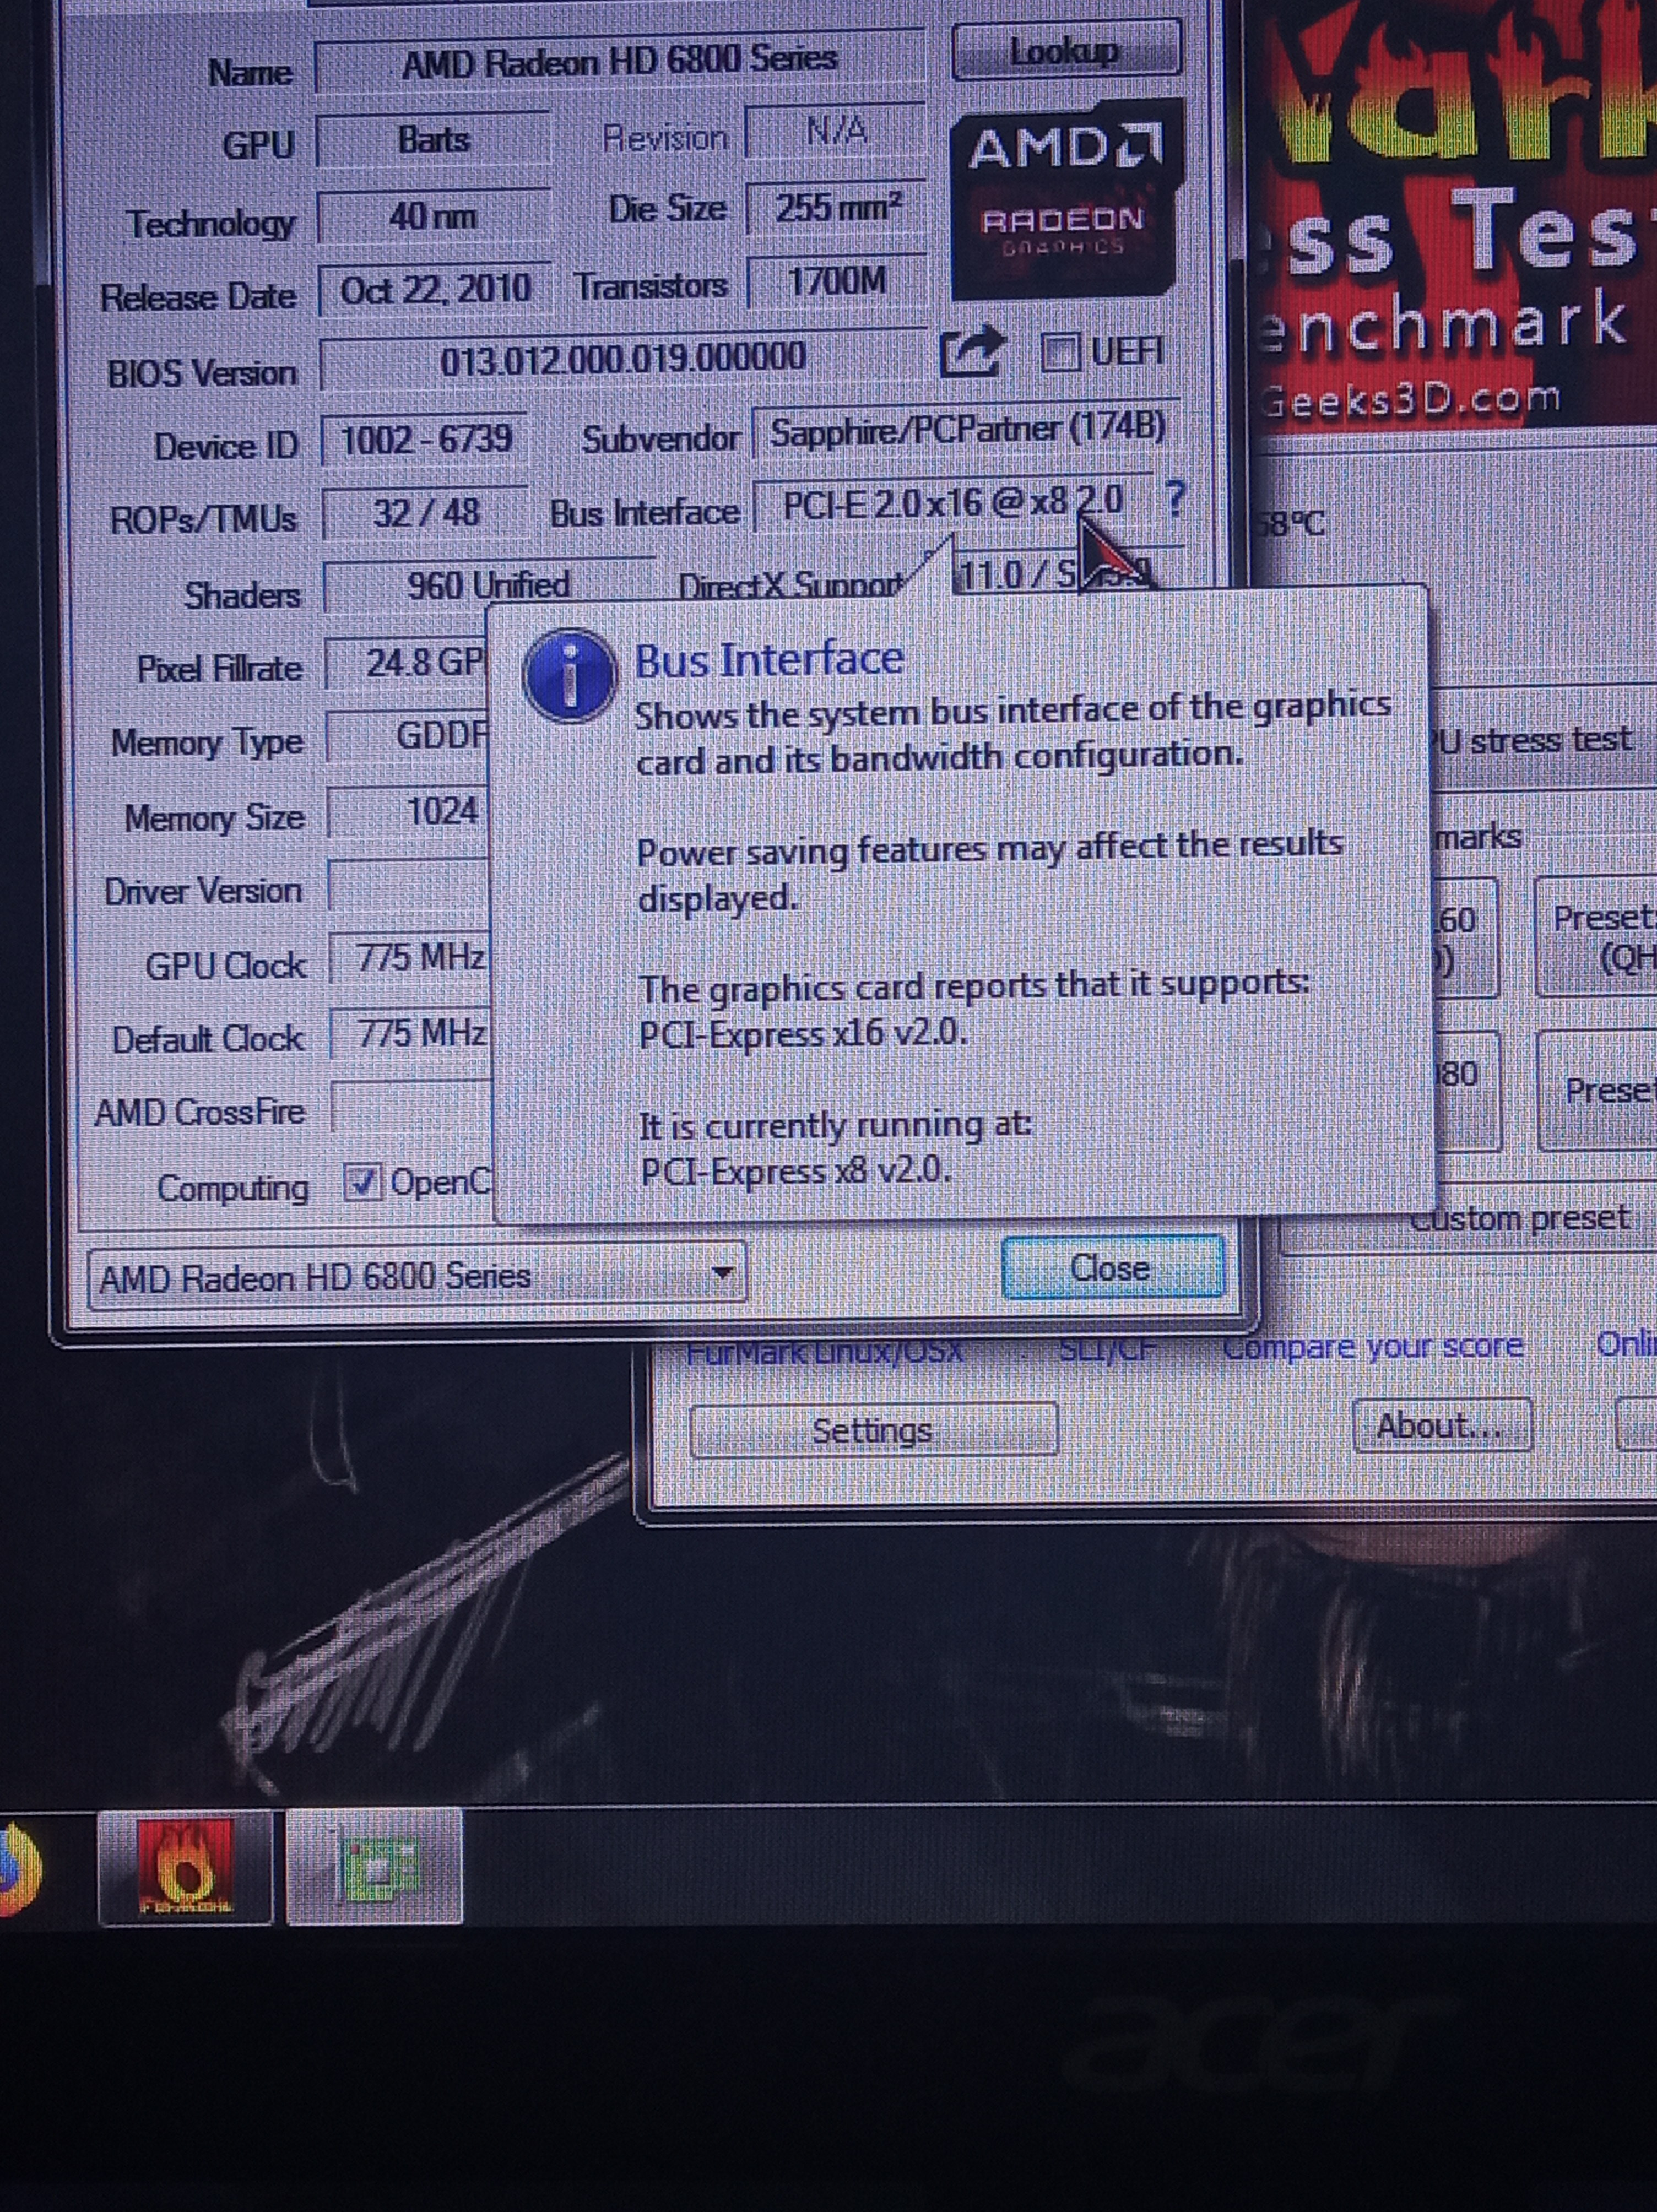The height and width of the screenshot is (2212, 1657).
Task: Open FurMark from the taskbar
Action: point(185,1866)
